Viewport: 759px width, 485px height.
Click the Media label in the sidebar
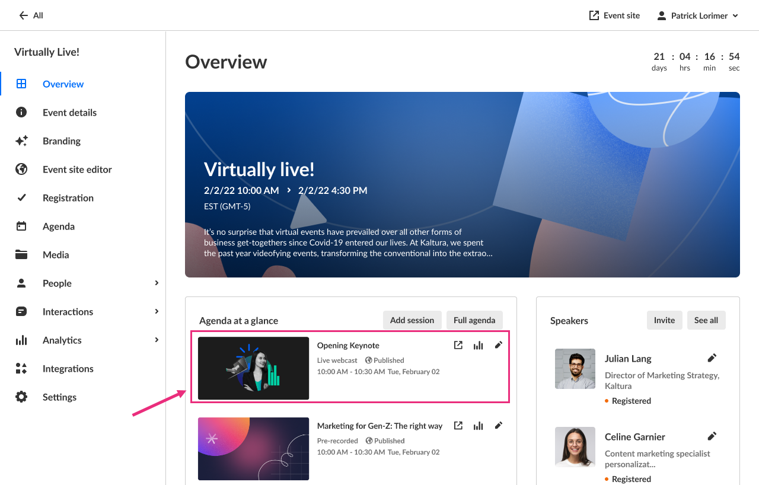pos(56,254)
